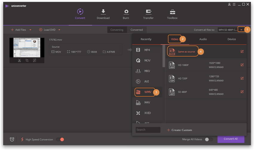Click the format Search field
Image resolution: width=254 pixels, height=150 pixels.
(x=148, y=130)
